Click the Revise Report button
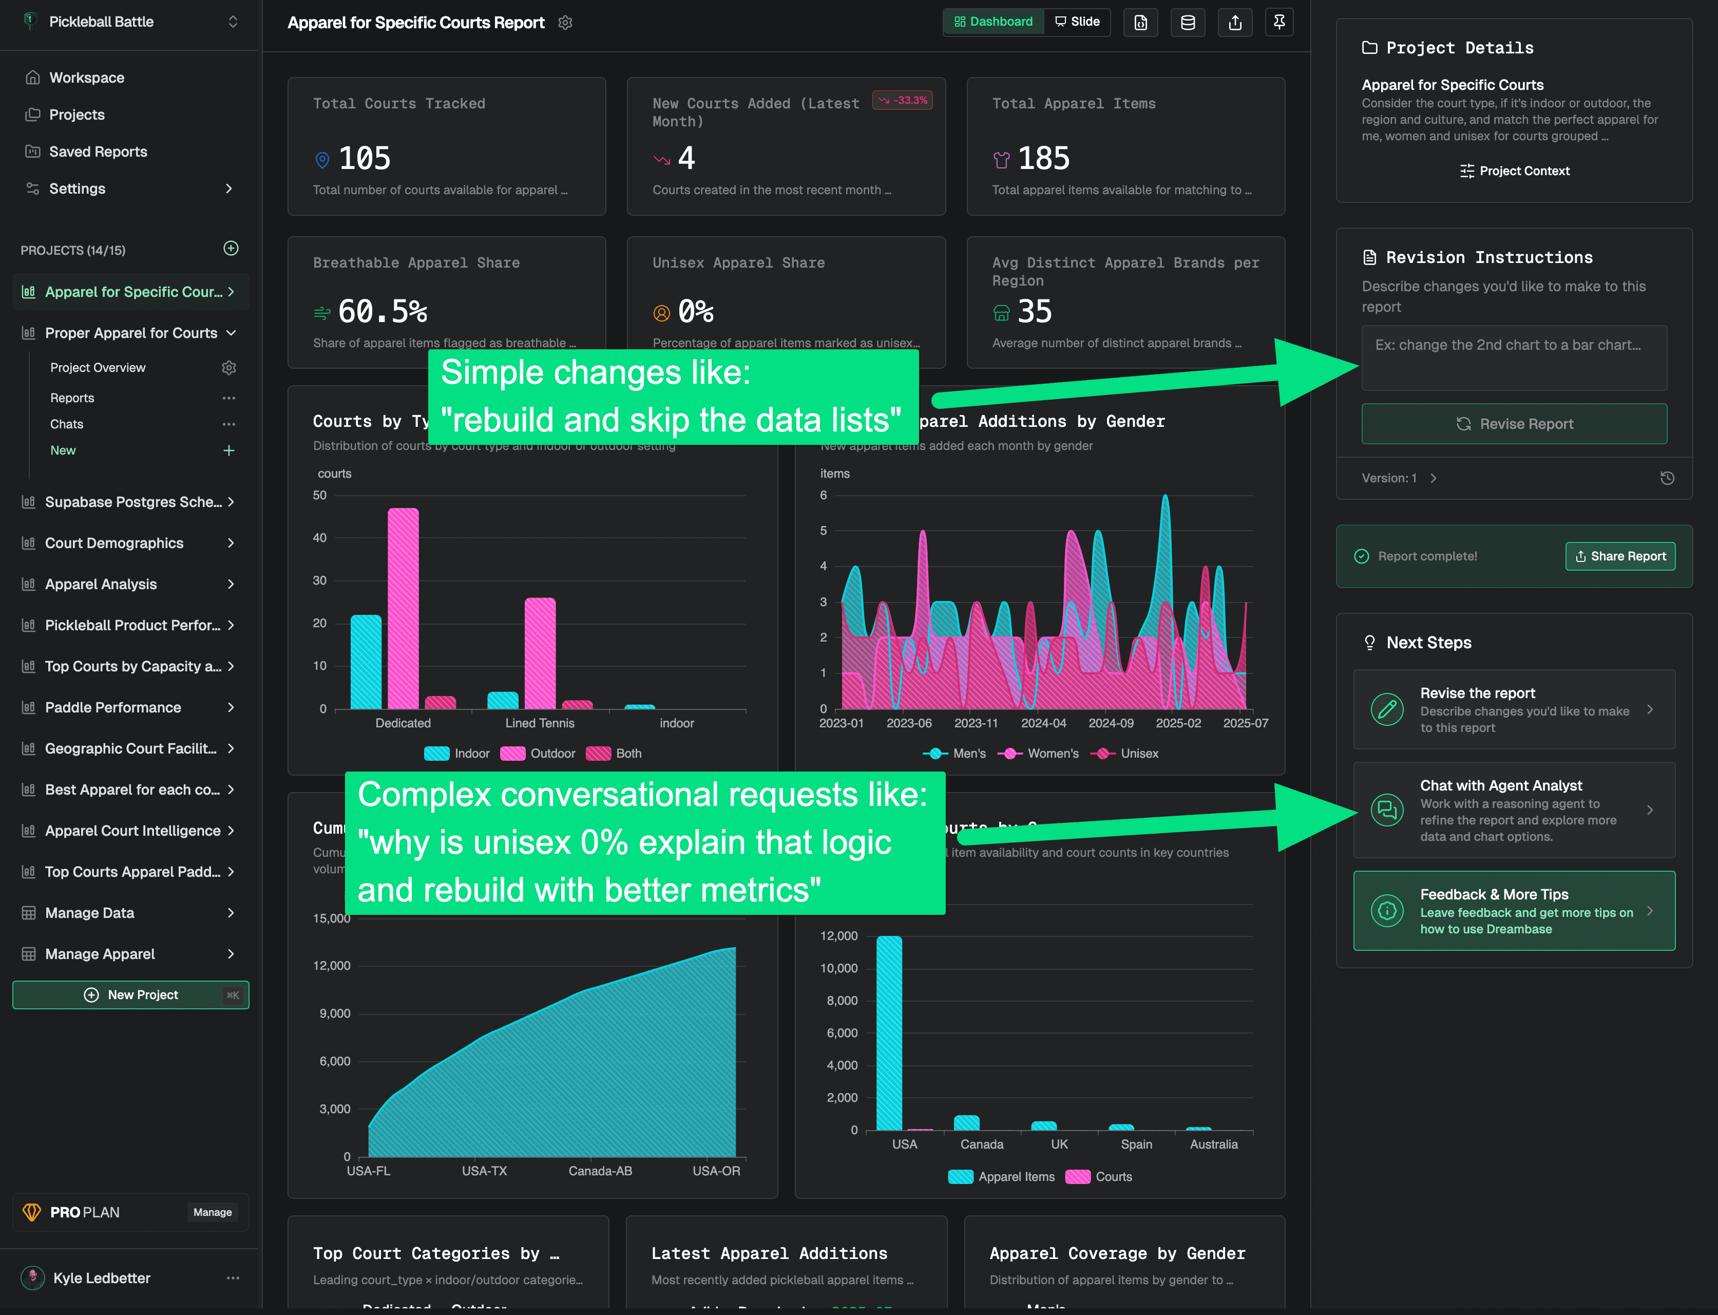 pos(1514,424)
